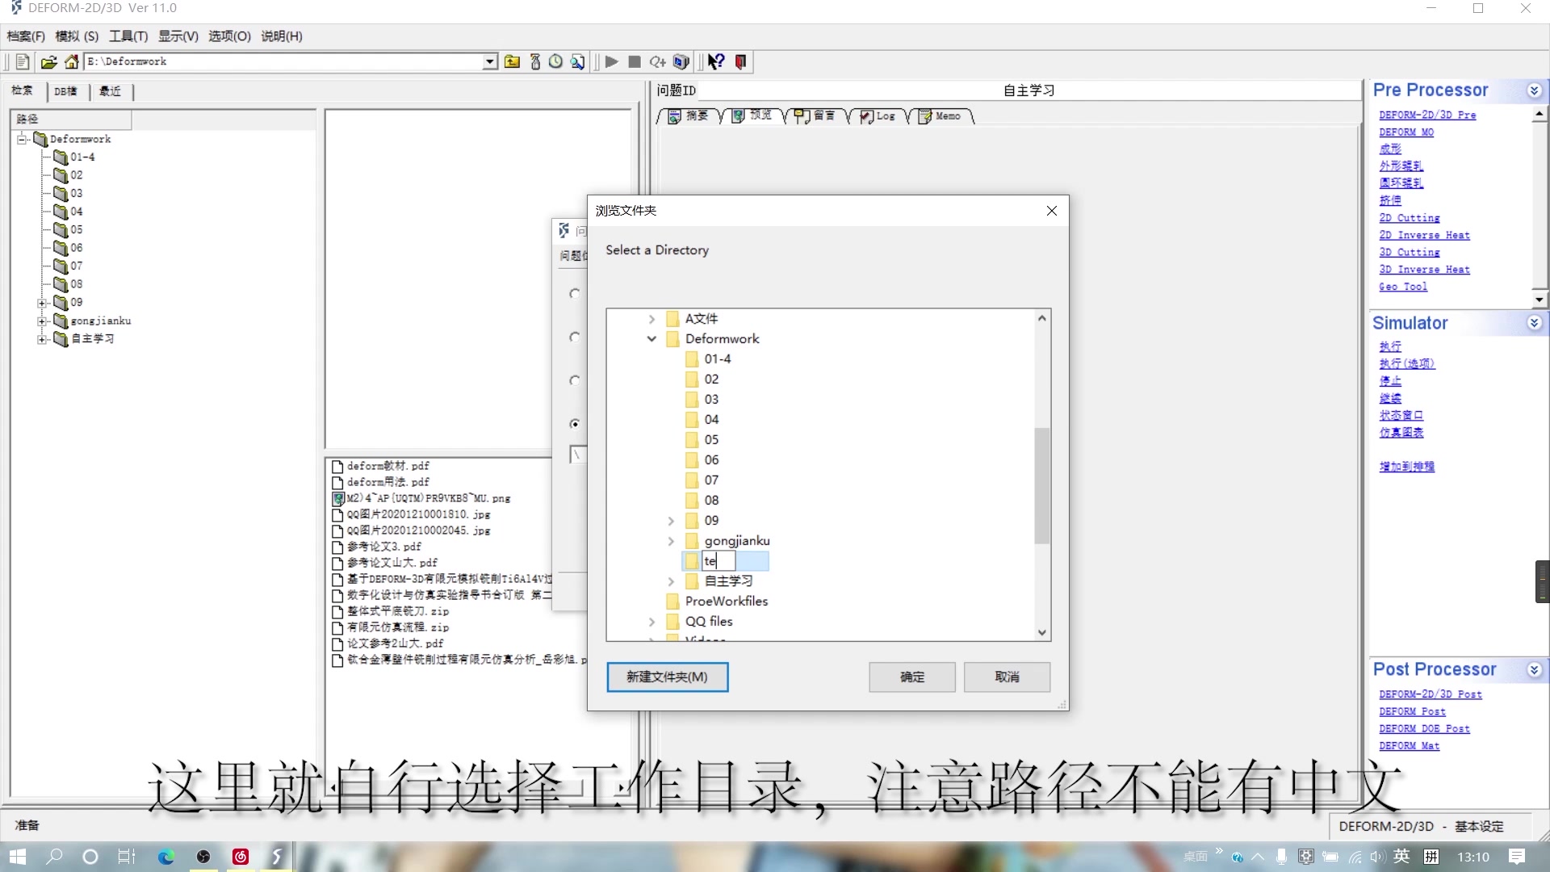
Task: Click the stop simulation square icon
Action: click(x=635, y=62)
